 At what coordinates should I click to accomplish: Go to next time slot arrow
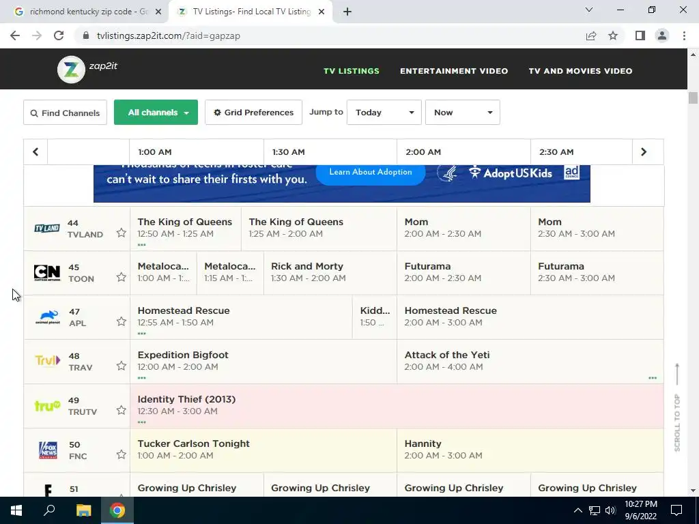point(643,152)
